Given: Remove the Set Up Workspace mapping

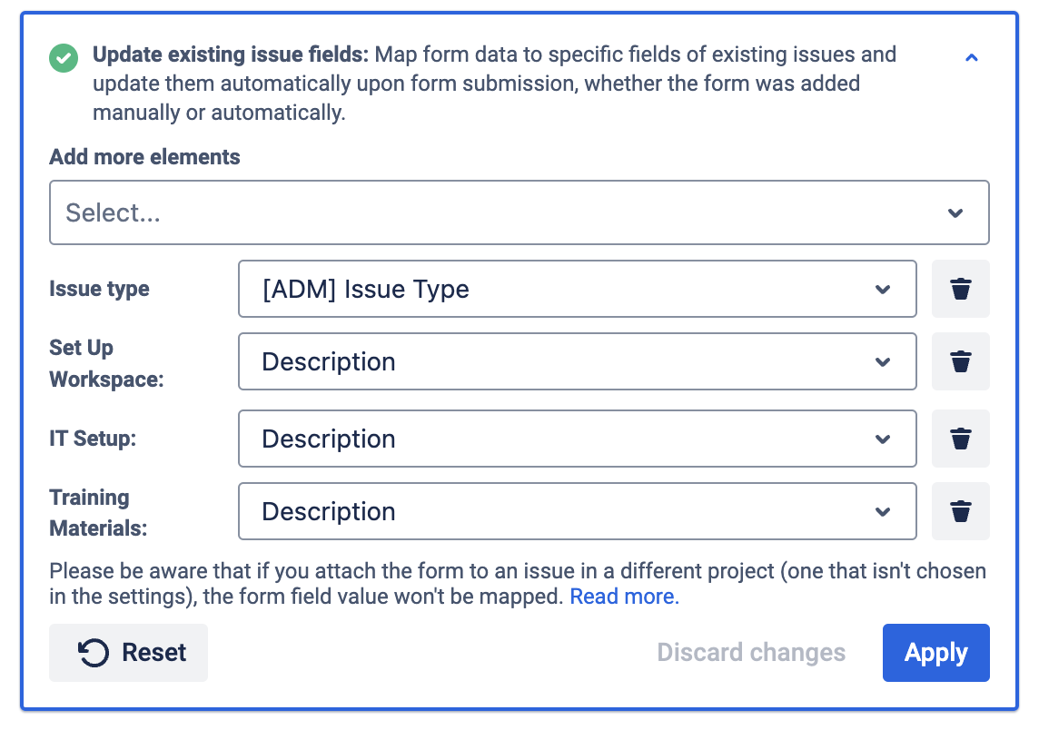Looking at the screenshot, I should pyautogui.click(x=960, y=361).
